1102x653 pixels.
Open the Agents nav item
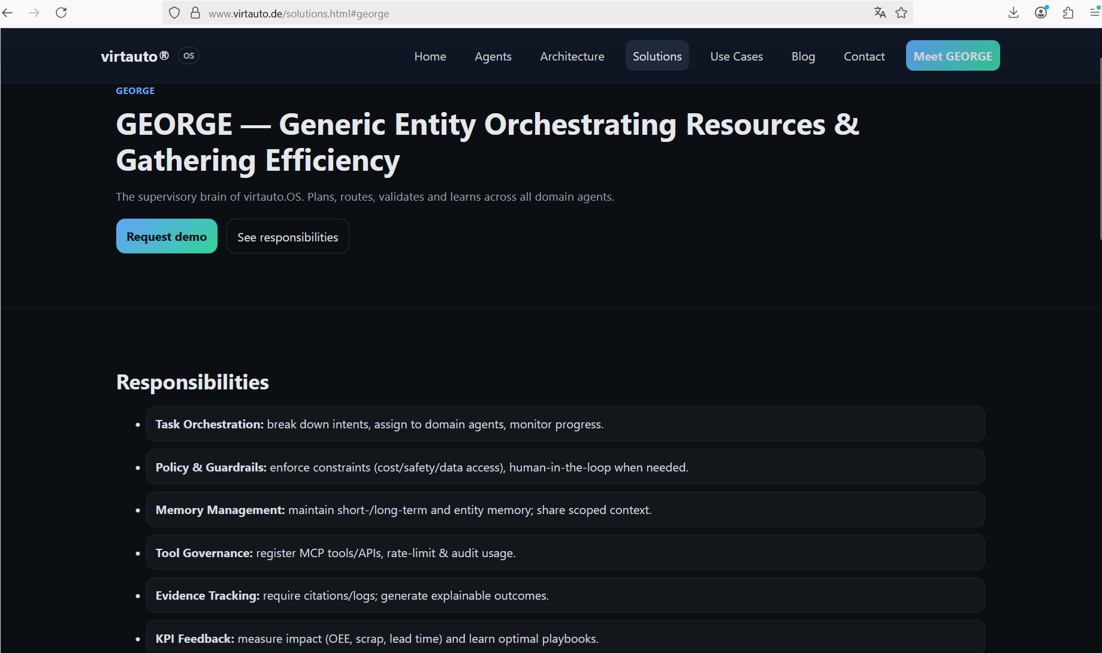pos(493,56)
